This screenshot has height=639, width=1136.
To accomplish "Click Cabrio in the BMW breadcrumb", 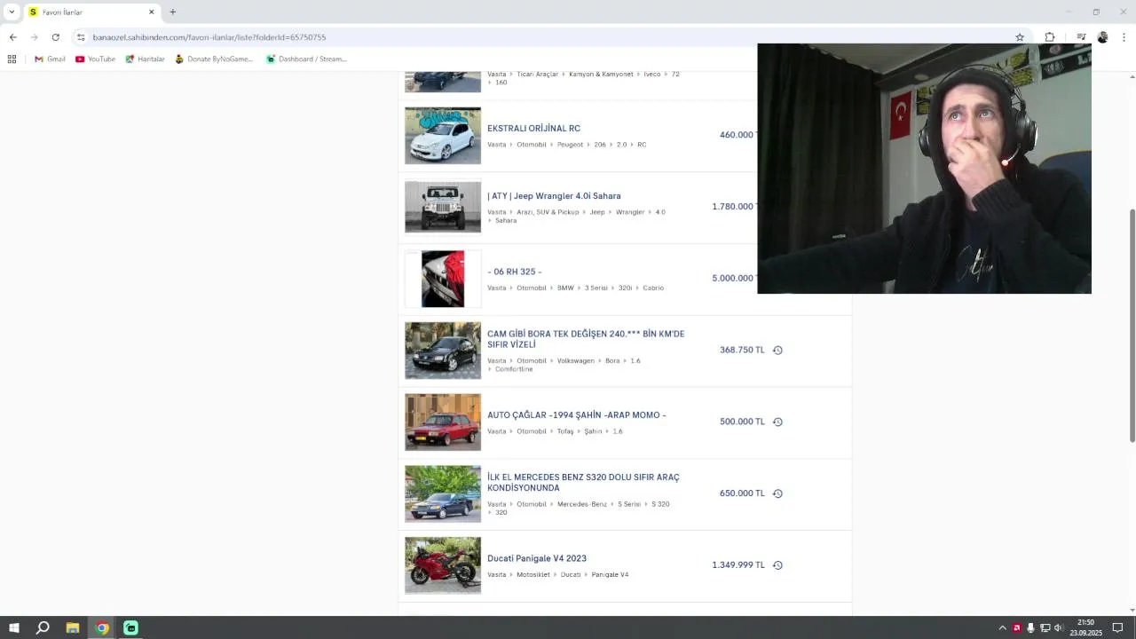I will pos(653,288).
